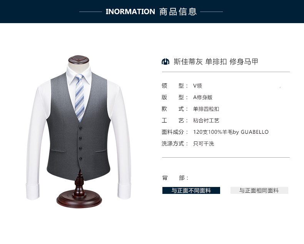
Task: Click fabric text 120支100%羊毛by GUABELLO
Action: coord(231,132)
